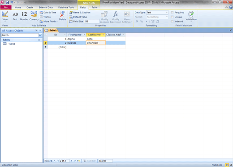Open the View button in the ribbon
The width and height of the screenshot is (233, 167).
5,17
